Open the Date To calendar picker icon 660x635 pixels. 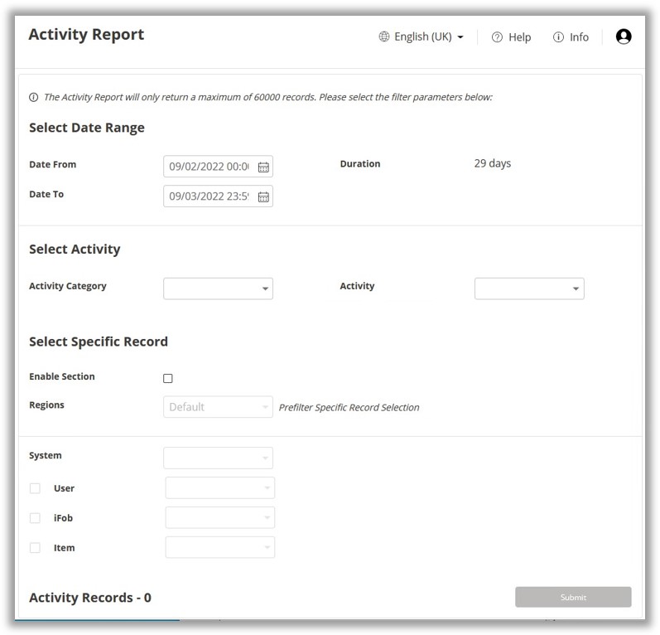[x=263, y=196]
